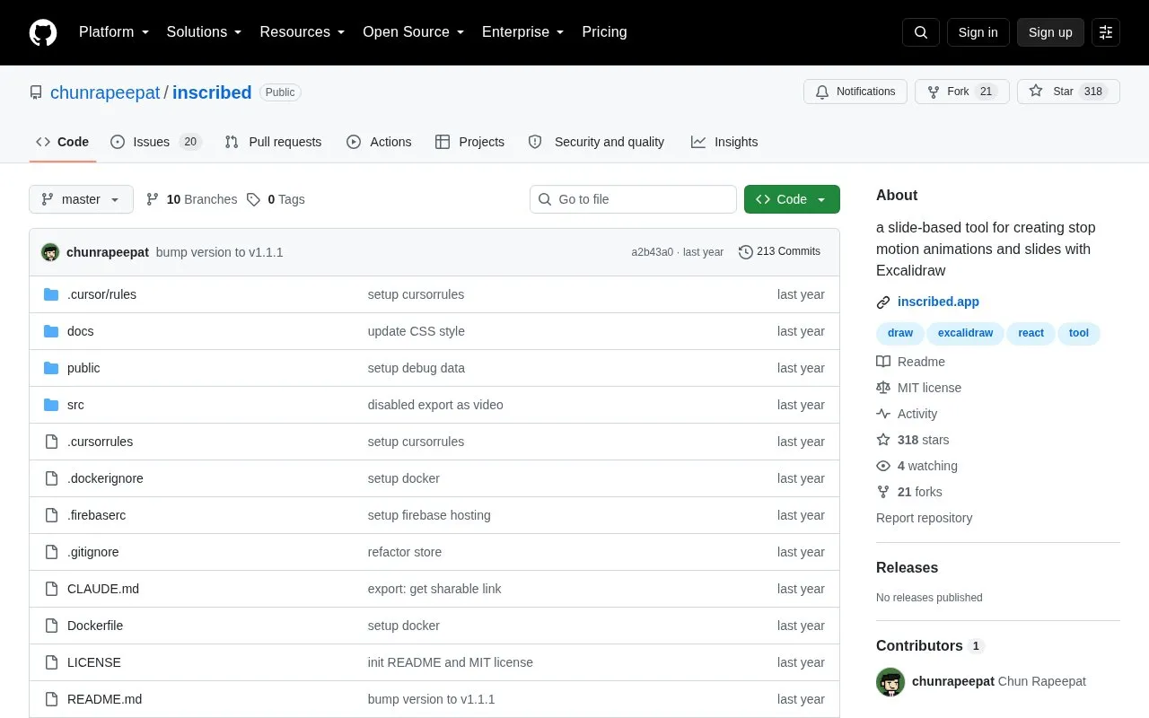The image size is (1149, 718).
Task: Expand the Enterprise menu
Action: coord(523,32)
